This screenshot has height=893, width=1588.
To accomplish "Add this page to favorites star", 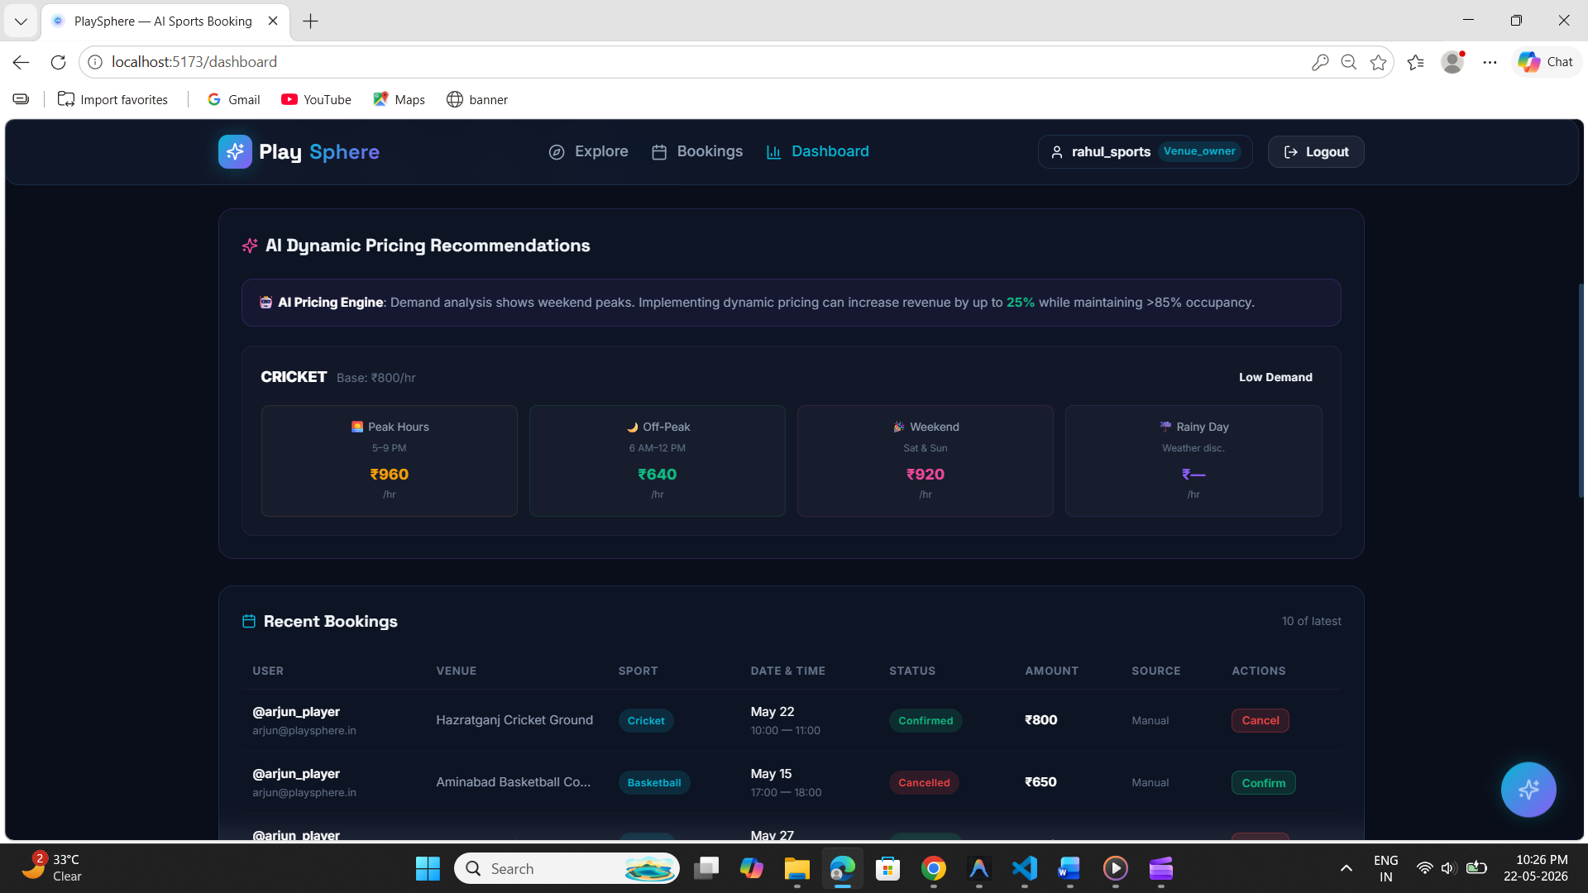I will [x=1378, y=62].
